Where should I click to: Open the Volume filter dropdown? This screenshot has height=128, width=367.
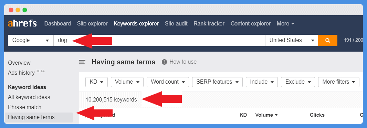pos(127,82)
